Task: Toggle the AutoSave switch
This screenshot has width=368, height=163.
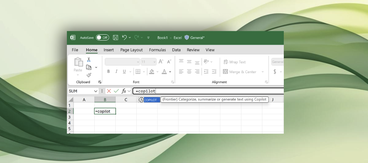Action: tap(102, 38)
